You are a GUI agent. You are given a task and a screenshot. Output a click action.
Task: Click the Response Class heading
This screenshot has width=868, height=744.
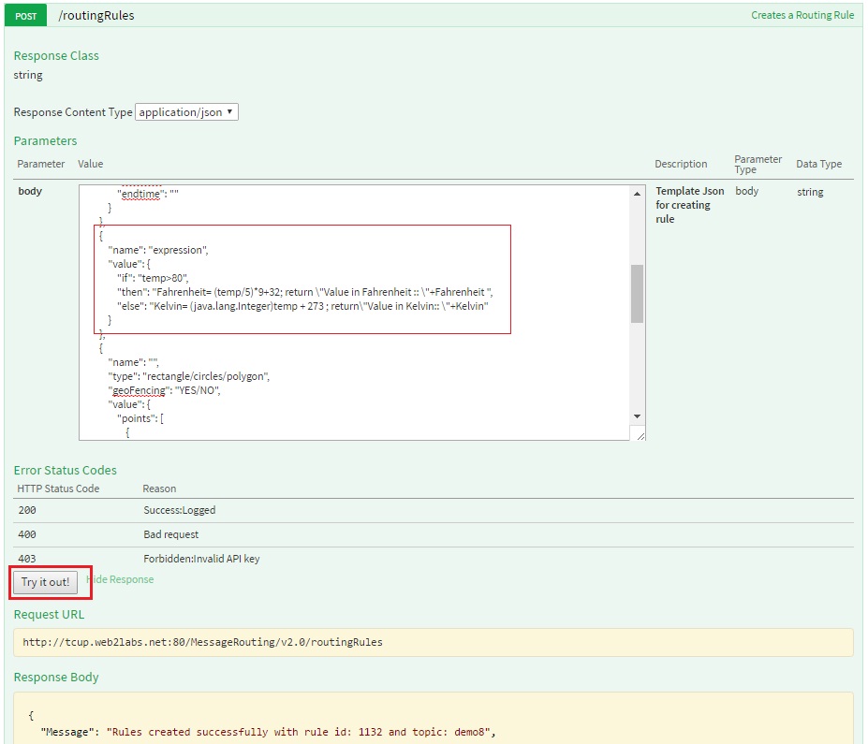pos(56,56)
